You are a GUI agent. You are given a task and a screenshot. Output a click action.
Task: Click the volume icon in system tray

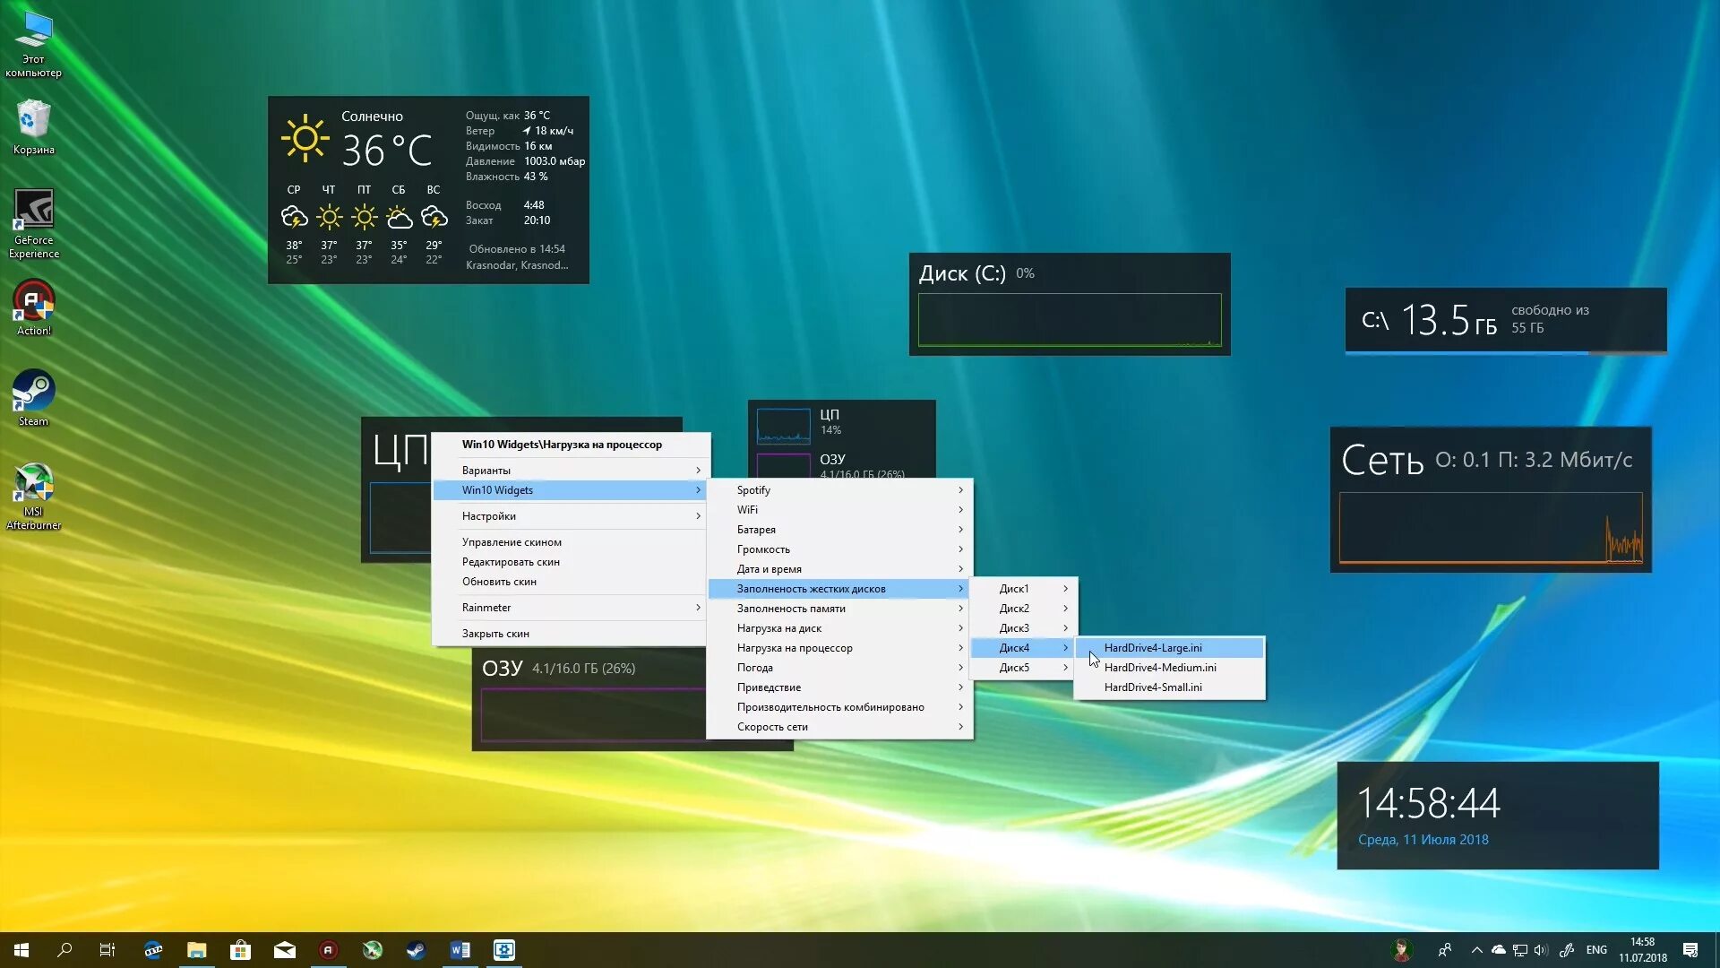click(1541, 950)
